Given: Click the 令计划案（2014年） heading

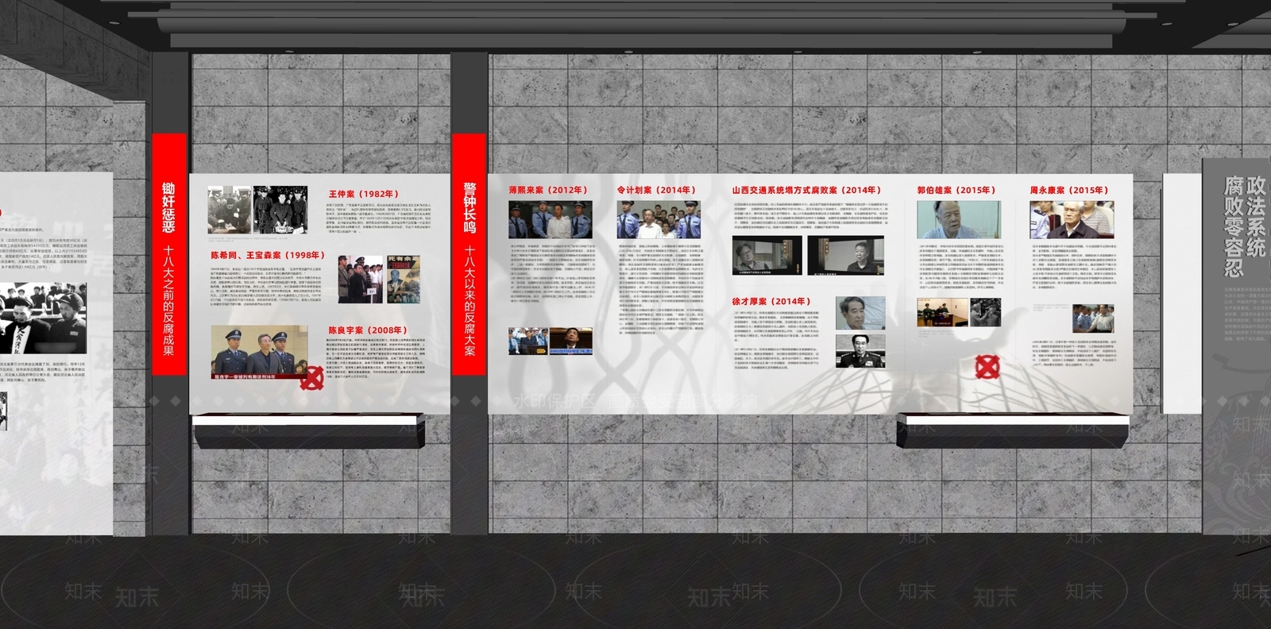Looking at the screenshot, I should 656,190.
